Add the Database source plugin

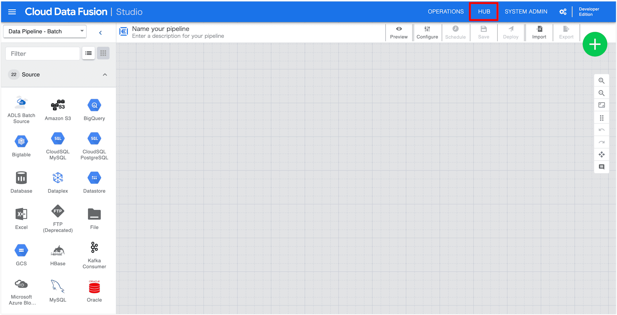[21, 182]
